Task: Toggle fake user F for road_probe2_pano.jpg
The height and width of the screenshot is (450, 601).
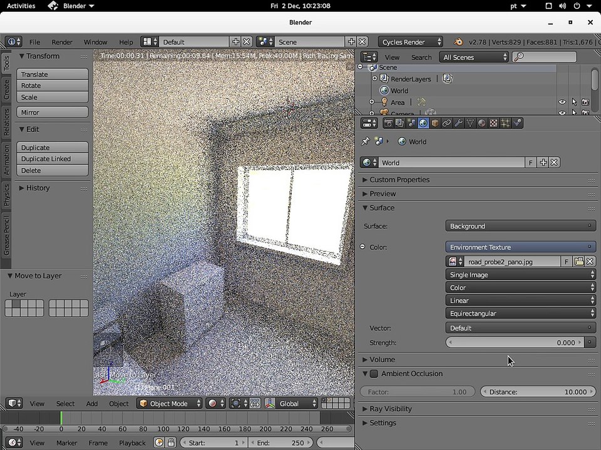Action: point(567,262)
